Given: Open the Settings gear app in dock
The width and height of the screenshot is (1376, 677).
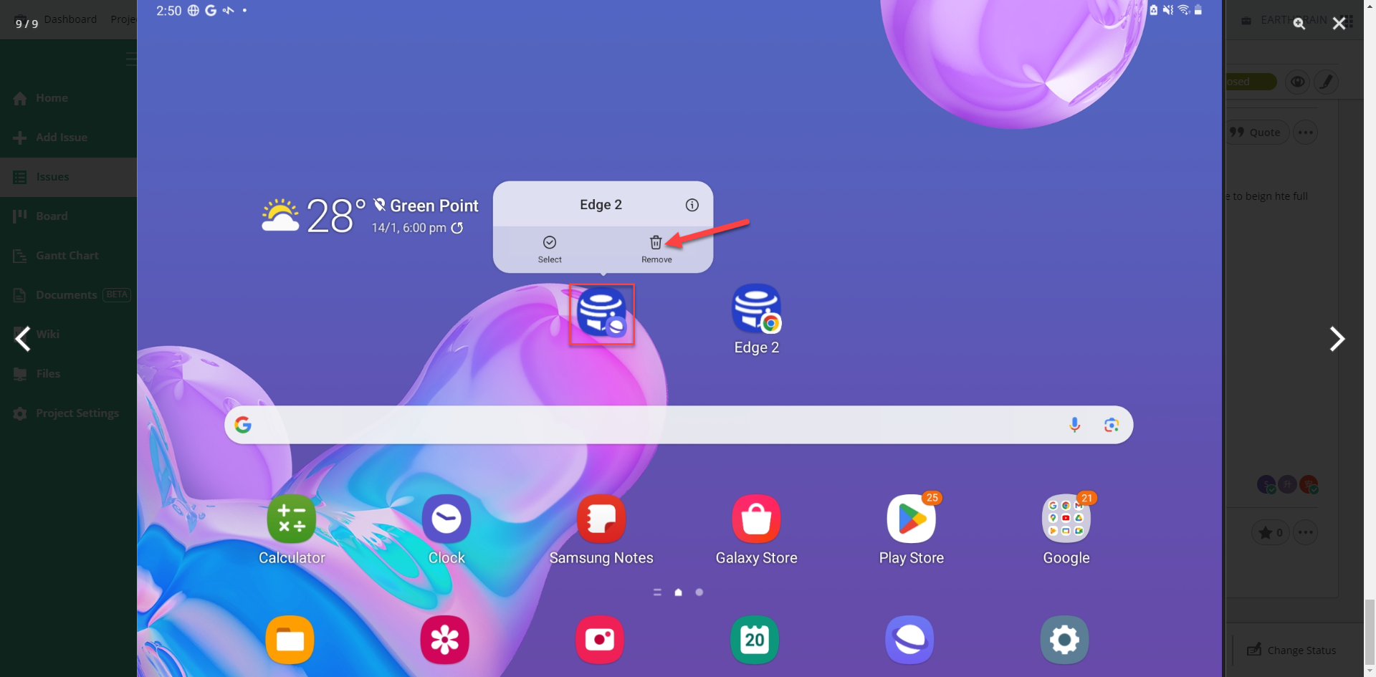Looking at the screenshot, I should [1065, 640].
